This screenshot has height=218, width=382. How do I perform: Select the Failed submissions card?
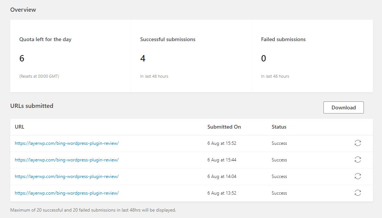312,56
